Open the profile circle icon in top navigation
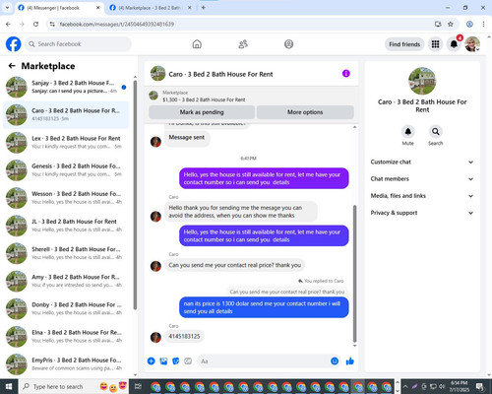The image size is (492, 394). [288, 44]
